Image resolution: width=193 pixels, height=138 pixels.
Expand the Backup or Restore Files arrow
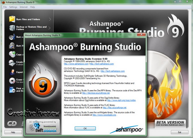click(50, 28)
